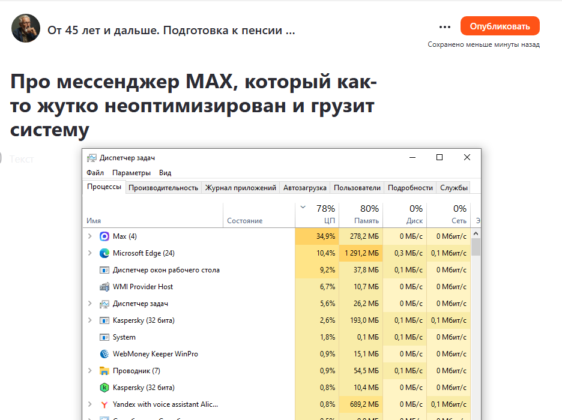Select the WebMoney Keeper WinPro row name
Image resolution: width=562 pixels, height=420 pixels.
tap(155, 354)
